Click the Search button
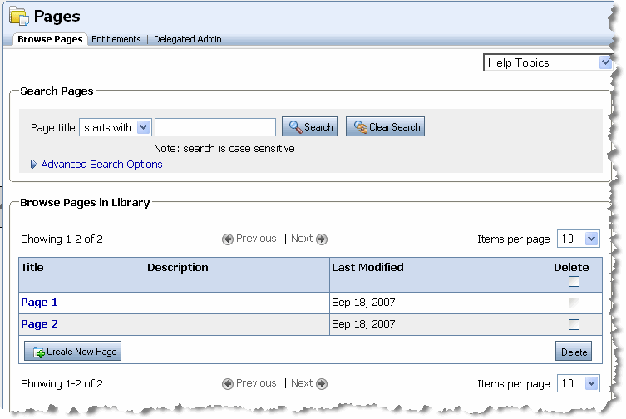The width and height of the screenshot is (626, 419). coord(310,126)
